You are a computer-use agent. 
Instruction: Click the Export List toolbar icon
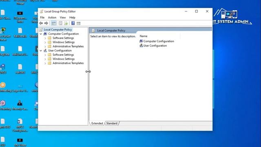66,23
